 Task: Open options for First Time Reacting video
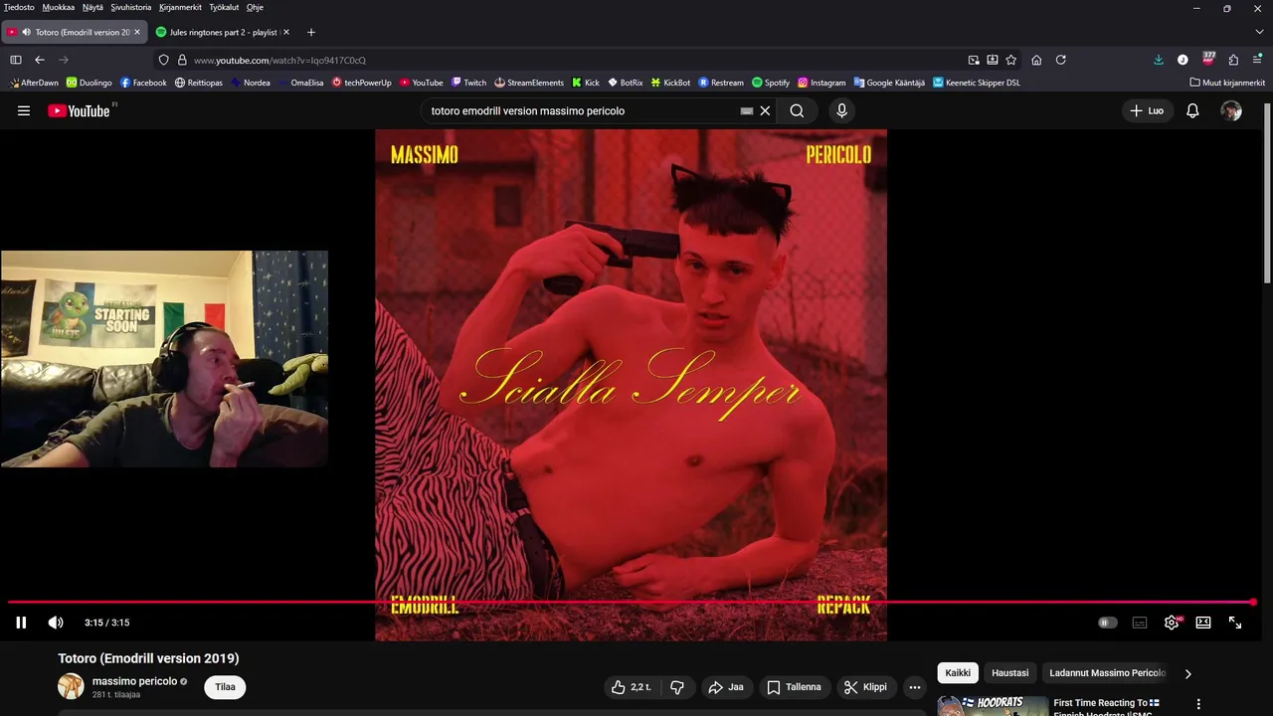[1198, 704]
